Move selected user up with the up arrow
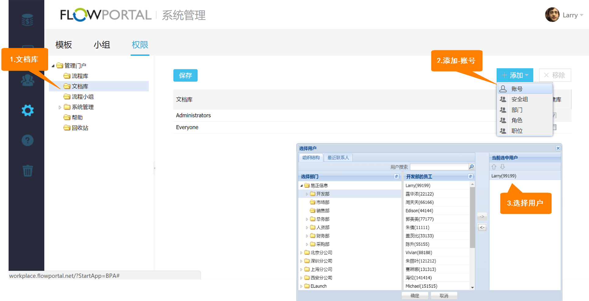This screenshot has width=589, height=301. [x=494, y=167]
